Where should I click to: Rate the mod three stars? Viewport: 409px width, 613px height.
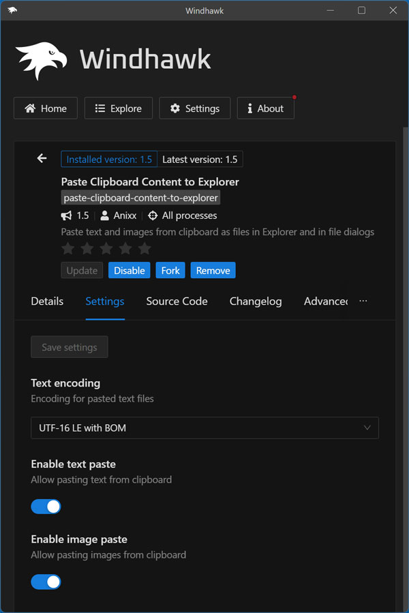(x=106, y=248)
